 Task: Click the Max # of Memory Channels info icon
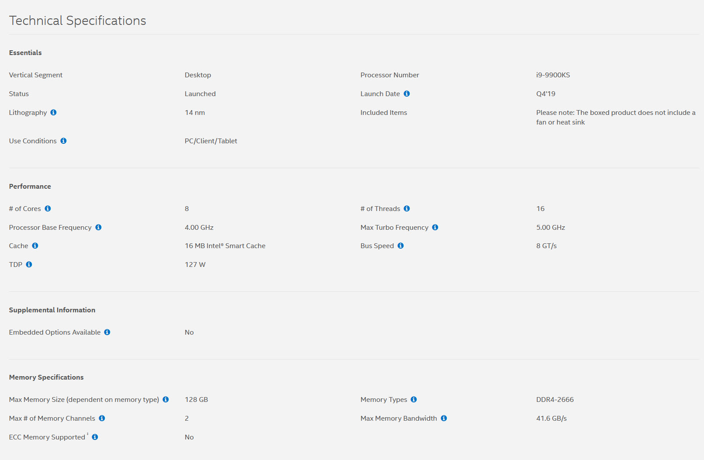(102, 418)
